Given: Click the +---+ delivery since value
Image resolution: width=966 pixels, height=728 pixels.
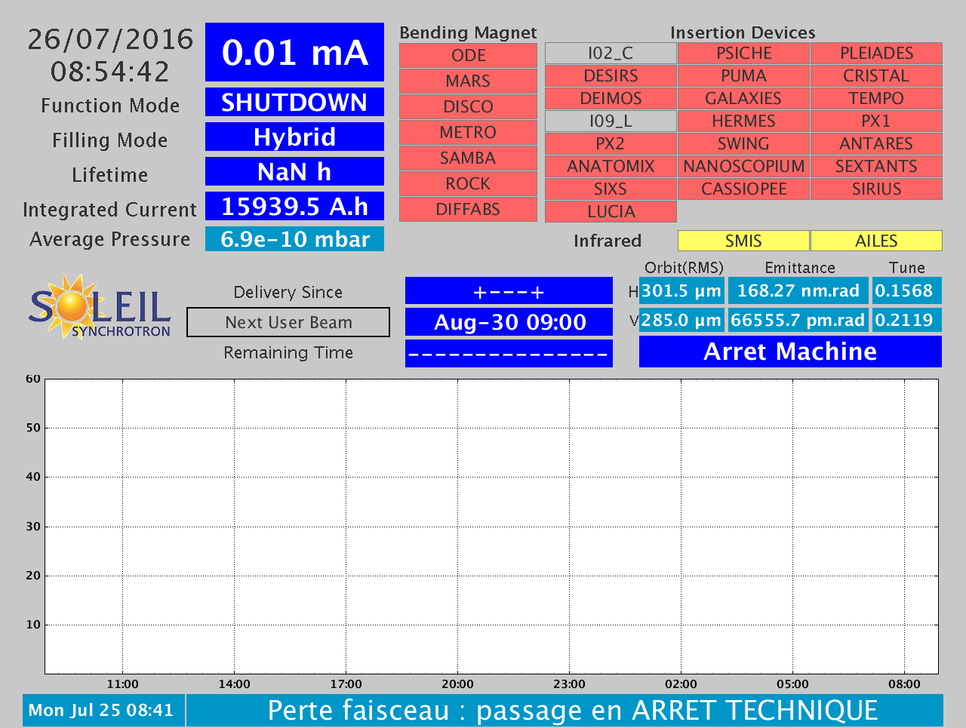Looking at the screenshot, I should [509, 291].
